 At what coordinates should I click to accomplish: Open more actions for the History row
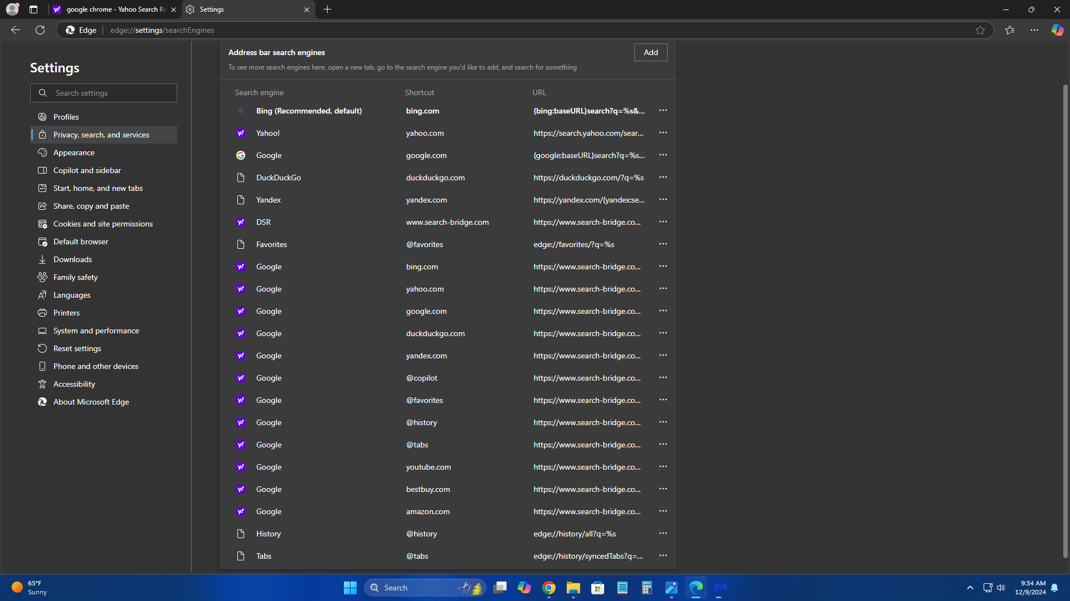point(663,533)
